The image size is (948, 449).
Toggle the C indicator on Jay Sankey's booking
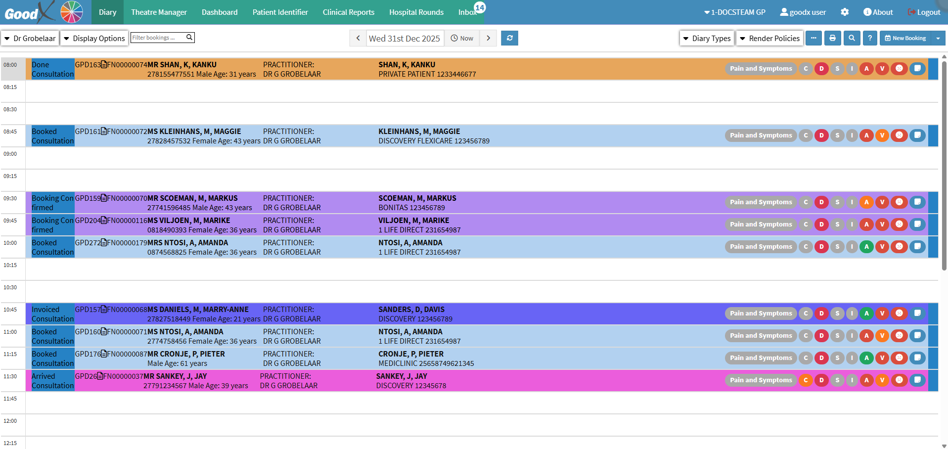(x=806, y=380)
